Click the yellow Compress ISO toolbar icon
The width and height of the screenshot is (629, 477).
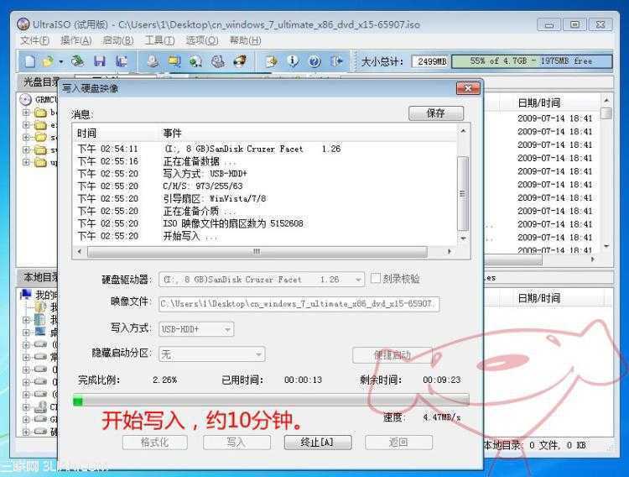174,61
